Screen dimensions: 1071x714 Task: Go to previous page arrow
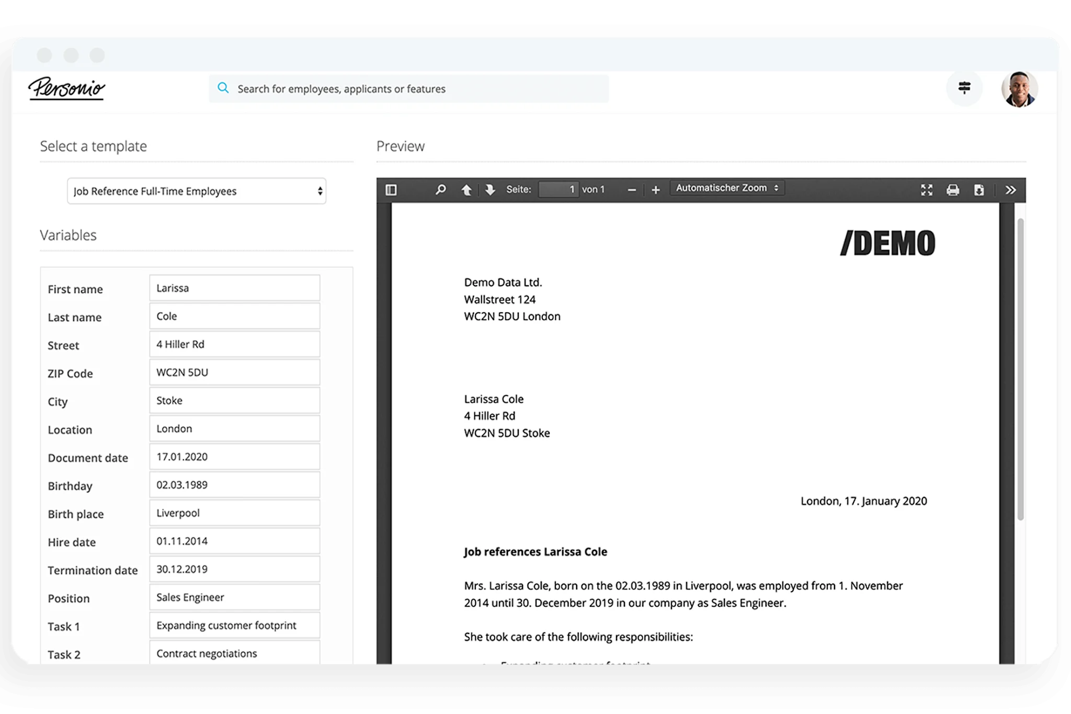[466, 190]
